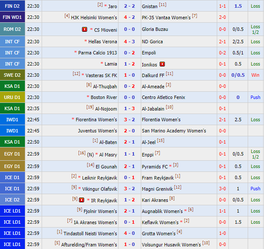Select the Push result for Boston River match
264x249 pixels.
tap(255, 97)
